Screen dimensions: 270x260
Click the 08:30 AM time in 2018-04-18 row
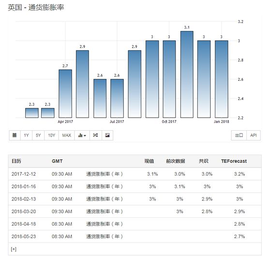(62, 224)
